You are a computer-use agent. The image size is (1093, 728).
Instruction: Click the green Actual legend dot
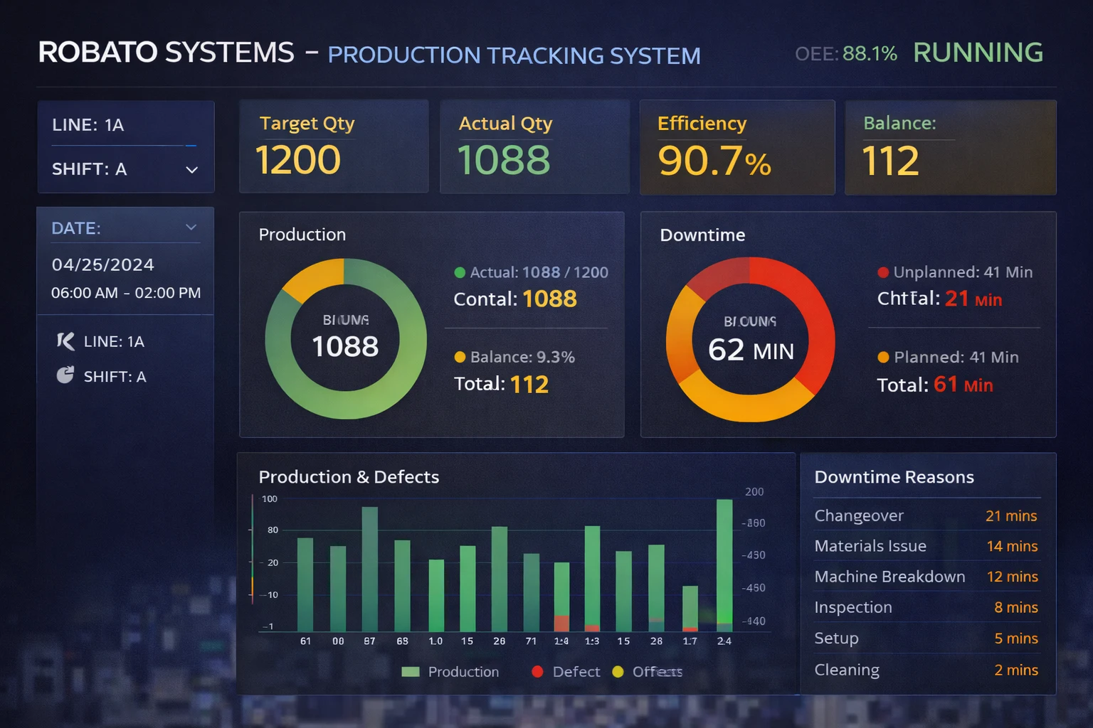pos(460,272)
